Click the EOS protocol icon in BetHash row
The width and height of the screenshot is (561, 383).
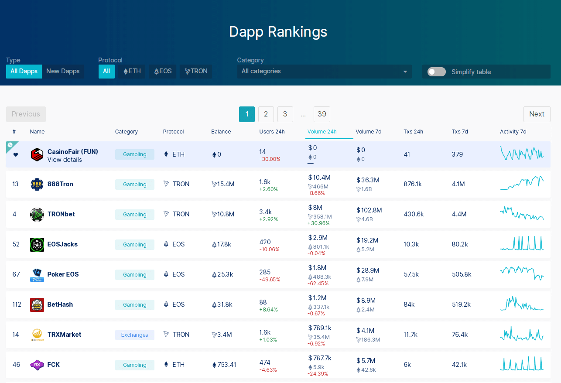pyautogui.click(x=166, y=304)
